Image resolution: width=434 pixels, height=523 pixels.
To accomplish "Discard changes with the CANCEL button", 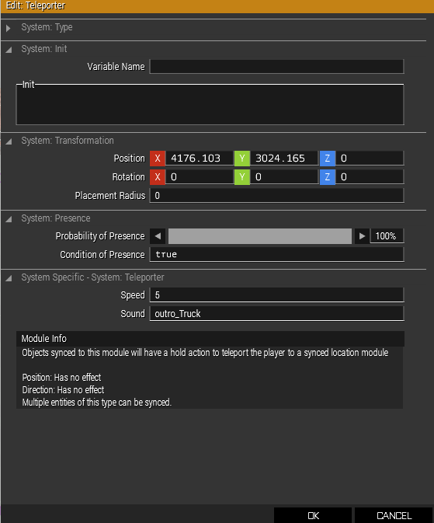I will (394, 515).
